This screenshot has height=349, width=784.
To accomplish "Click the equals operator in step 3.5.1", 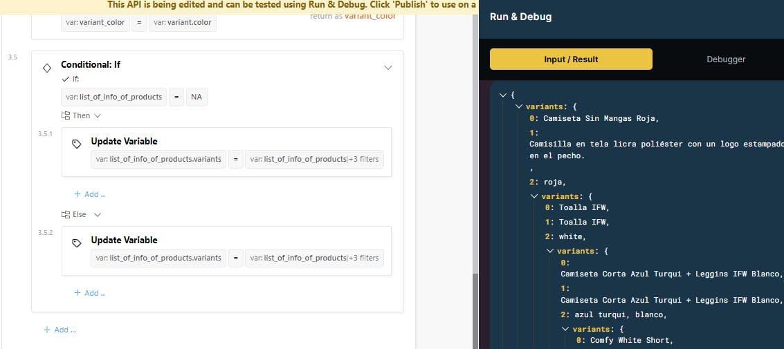I will [235, 159].
